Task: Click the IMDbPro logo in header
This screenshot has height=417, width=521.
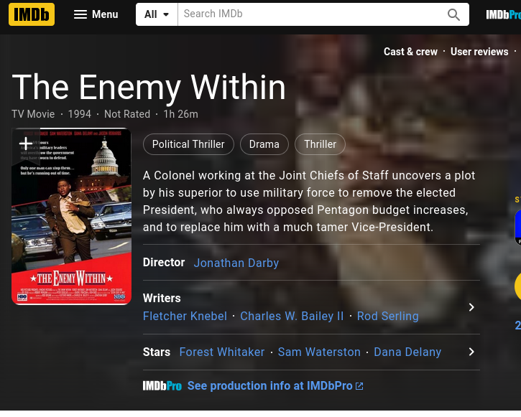Action: (x=503, y=14)
